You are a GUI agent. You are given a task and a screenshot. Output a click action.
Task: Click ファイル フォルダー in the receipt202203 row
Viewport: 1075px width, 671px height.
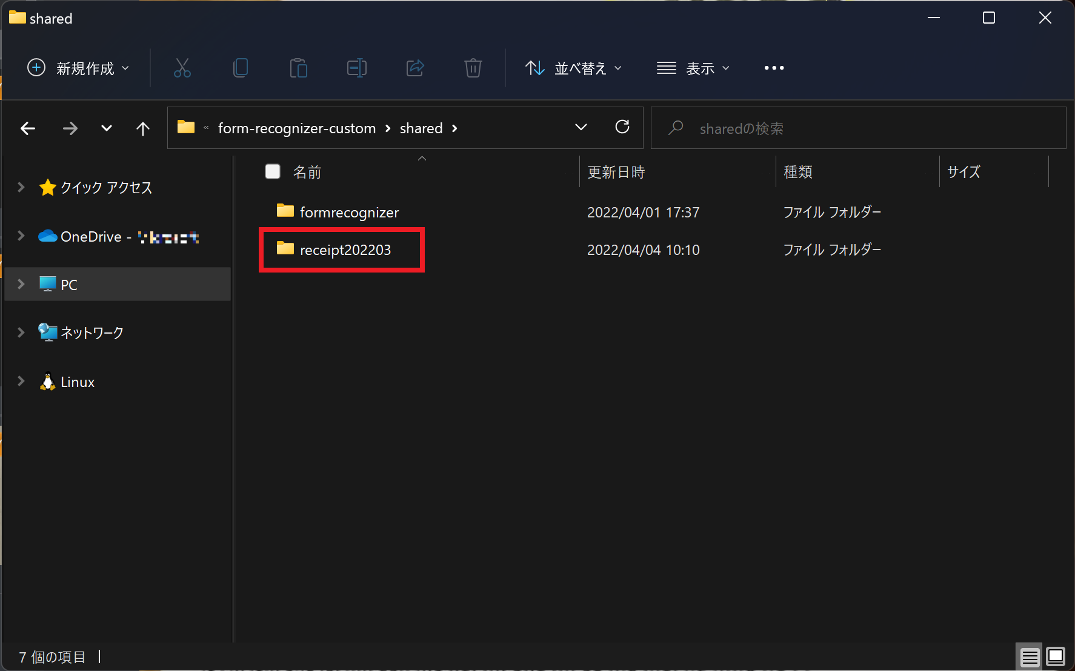click(x=833, y=250)
